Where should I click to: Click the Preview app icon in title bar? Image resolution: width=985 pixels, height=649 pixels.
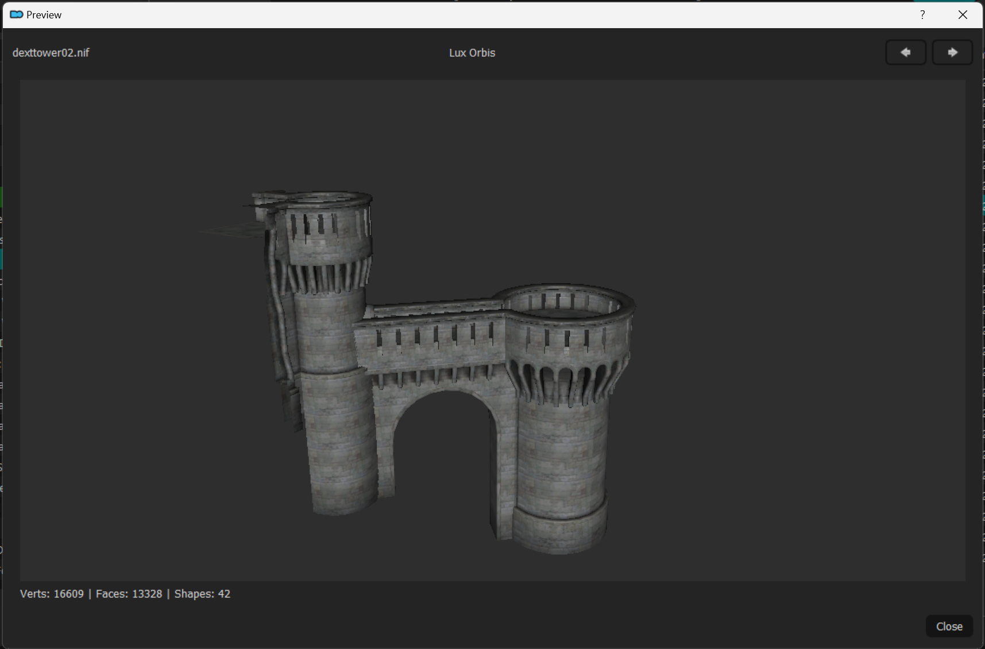pos(16,15)
